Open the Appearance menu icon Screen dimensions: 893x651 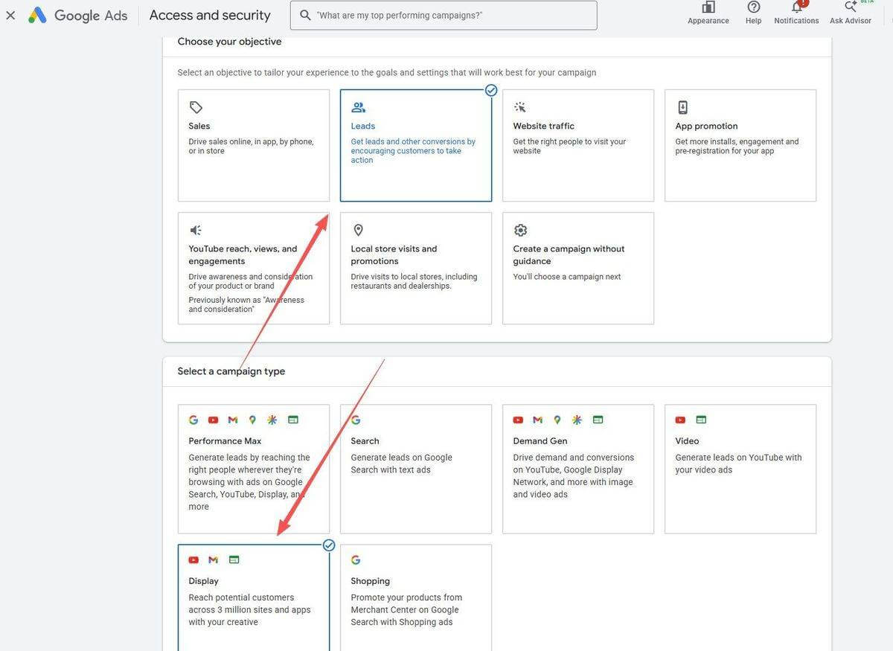708,7
